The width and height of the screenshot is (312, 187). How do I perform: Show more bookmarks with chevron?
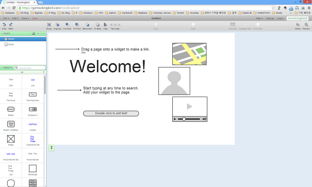pos(291,13)
